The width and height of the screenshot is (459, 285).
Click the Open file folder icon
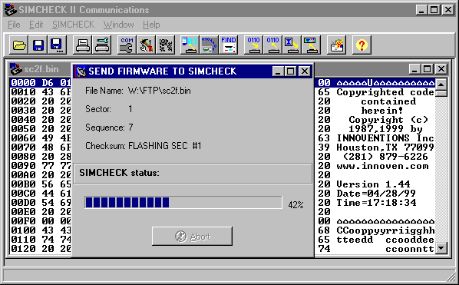pyautogui.click(x=19, y=45)
